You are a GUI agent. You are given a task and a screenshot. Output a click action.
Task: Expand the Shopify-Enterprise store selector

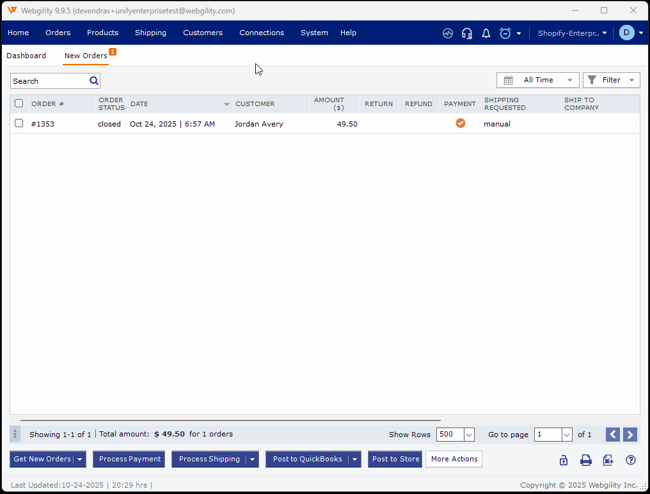(572, 33)
